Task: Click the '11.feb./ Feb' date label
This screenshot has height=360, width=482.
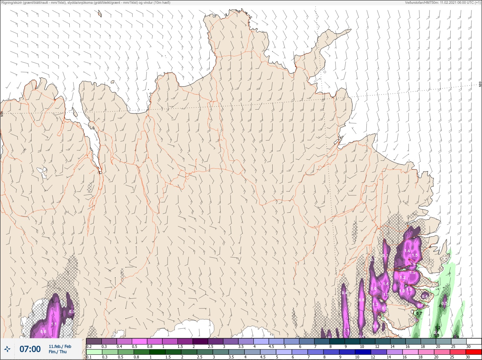Action: point(60,346)
